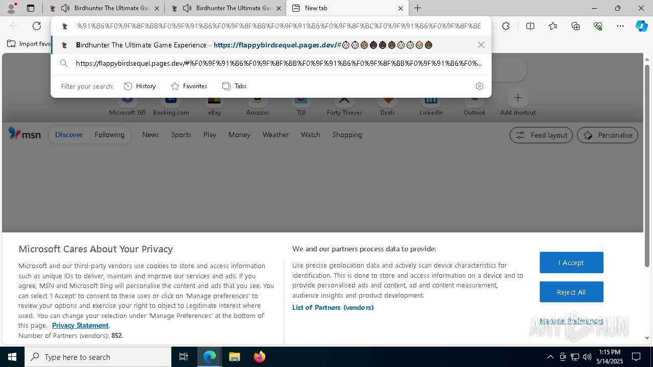Open the Weather section
Image resolution: width=653 pixels, height=367 pixels.
pos(275,135)
